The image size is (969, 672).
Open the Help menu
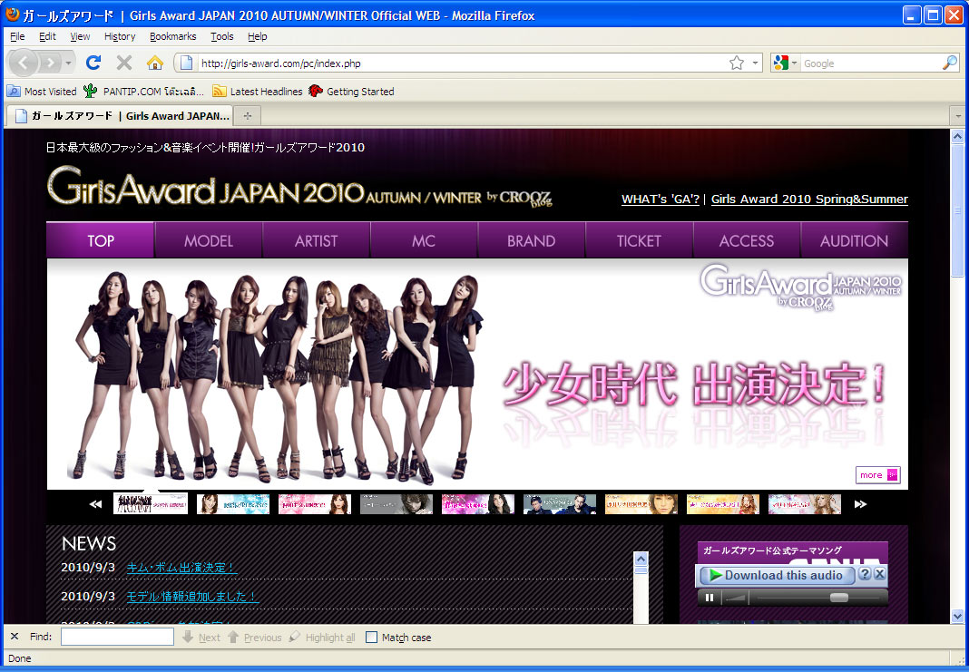click(x=258, y=36)
